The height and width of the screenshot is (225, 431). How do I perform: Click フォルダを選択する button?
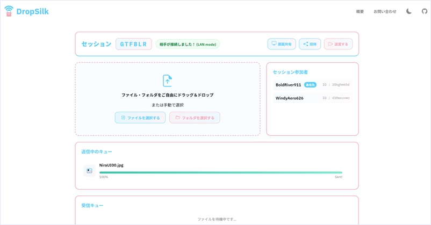pyautogui.click(x=195, y=118)
